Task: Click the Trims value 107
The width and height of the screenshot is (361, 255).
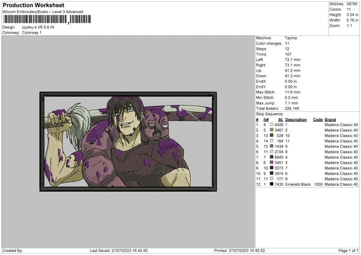Action: [x=288, y=54]
